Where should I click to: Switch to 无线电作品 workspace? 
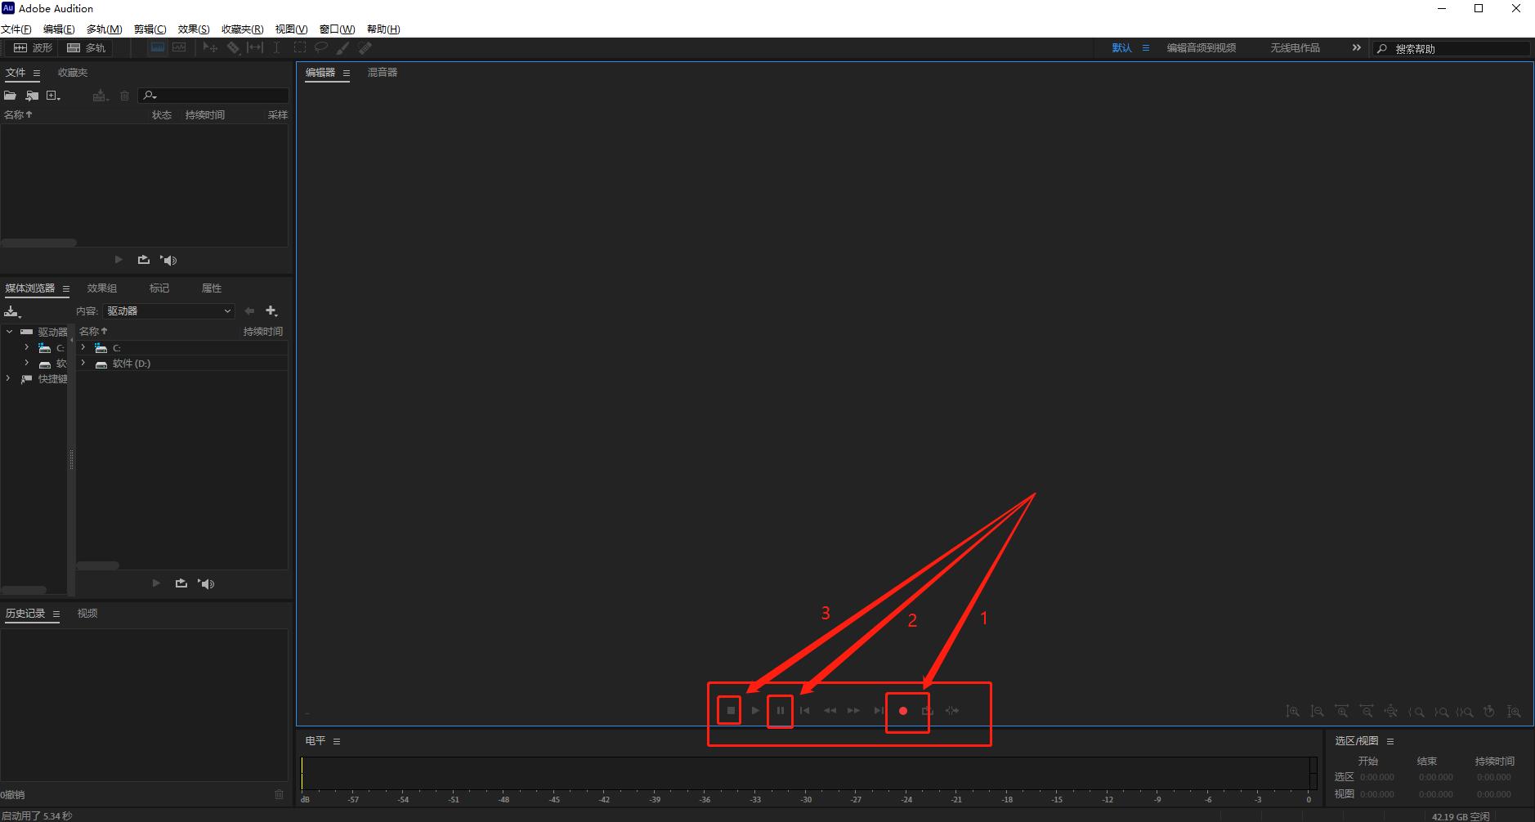point(1295,48)
